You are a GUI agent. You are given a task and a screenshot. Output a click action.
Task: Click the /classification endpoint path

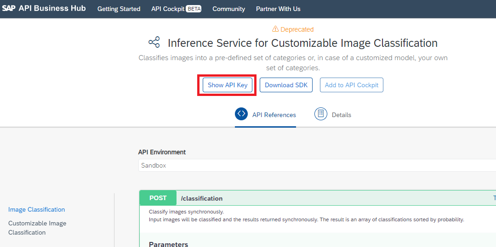coord(202,198)
